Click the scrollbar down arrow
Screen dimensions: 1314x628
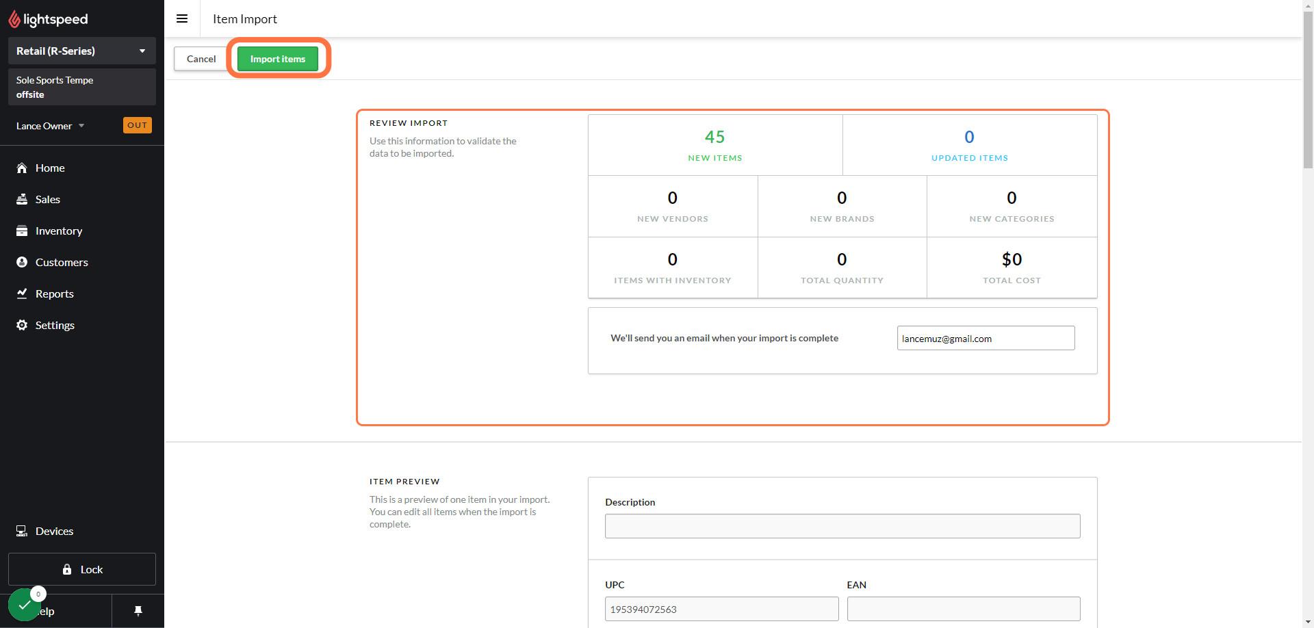coord(1308,622)
